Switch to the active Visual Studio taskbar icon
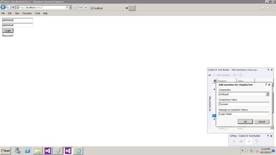 (68, 151)
